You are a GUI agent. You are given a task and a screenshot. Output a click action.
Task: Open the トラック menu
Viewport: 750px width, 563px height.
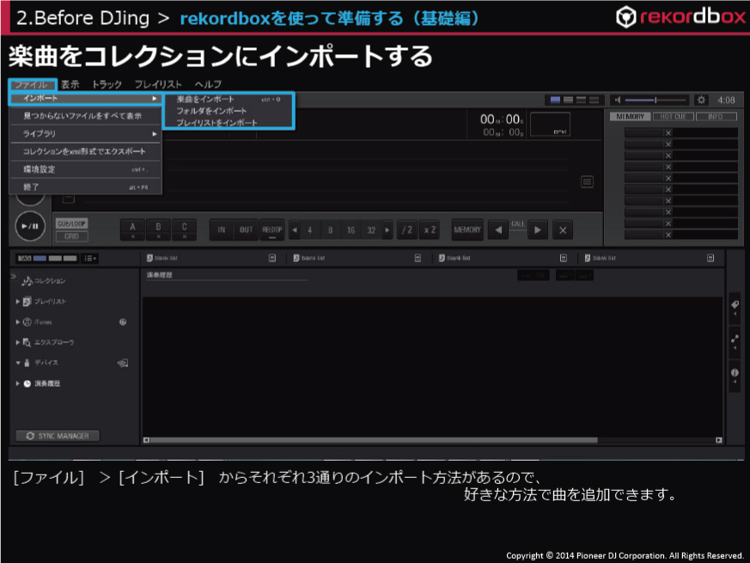coord(107,85)
